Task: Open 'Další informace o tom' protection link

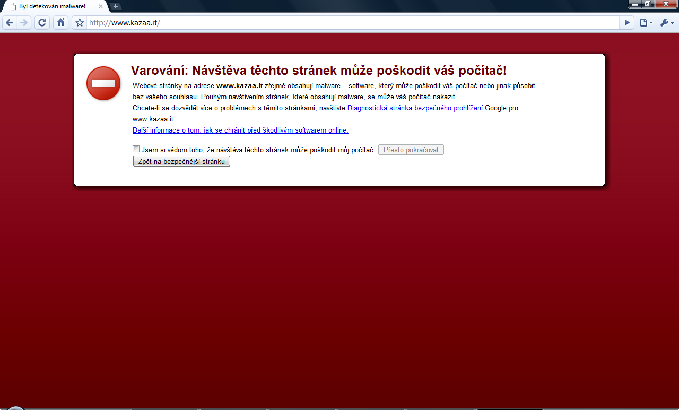Action: 240,130
